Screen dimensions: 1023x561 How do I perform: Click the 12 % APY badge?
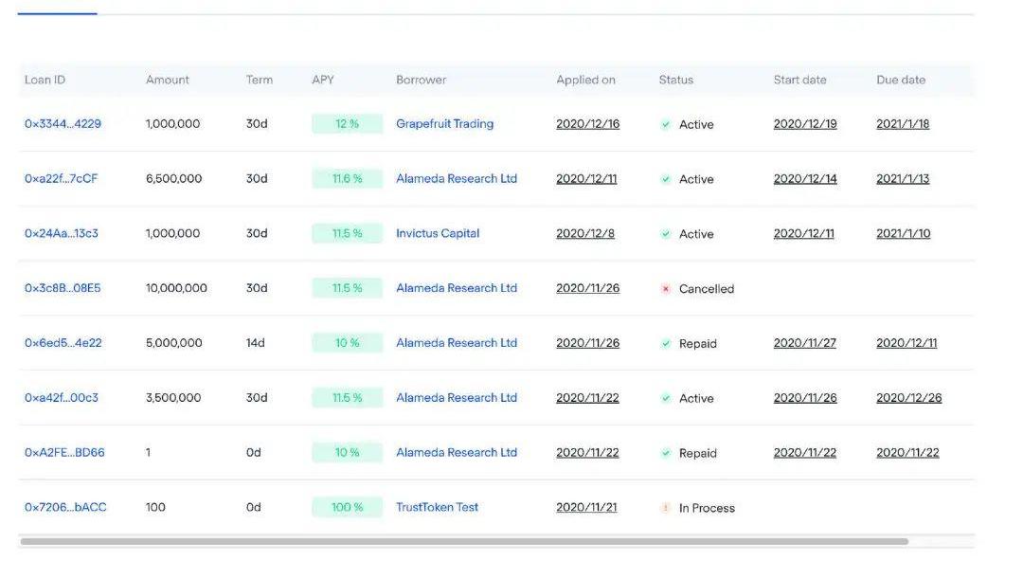click(347, 124)
